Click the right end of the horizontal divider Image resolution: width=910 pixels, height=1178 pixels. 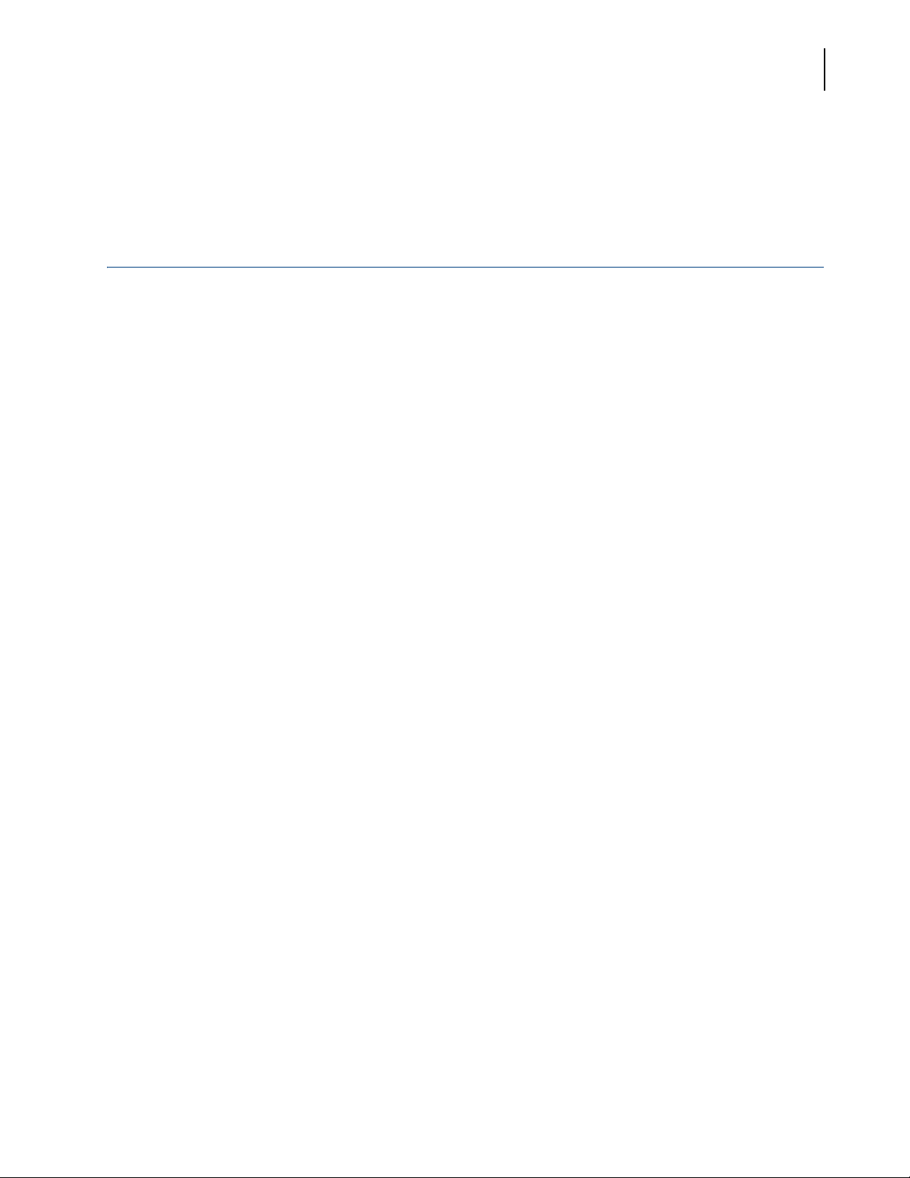(823, 267)
